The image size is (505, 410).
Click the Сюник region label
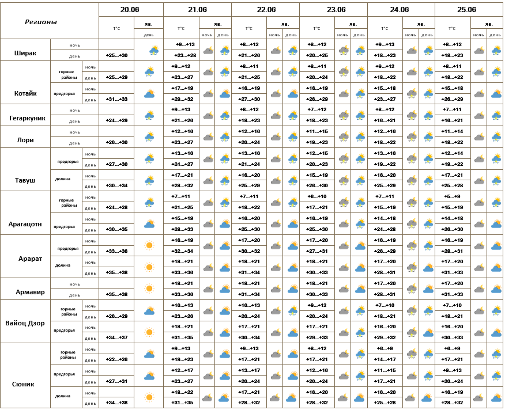(23, 384)
